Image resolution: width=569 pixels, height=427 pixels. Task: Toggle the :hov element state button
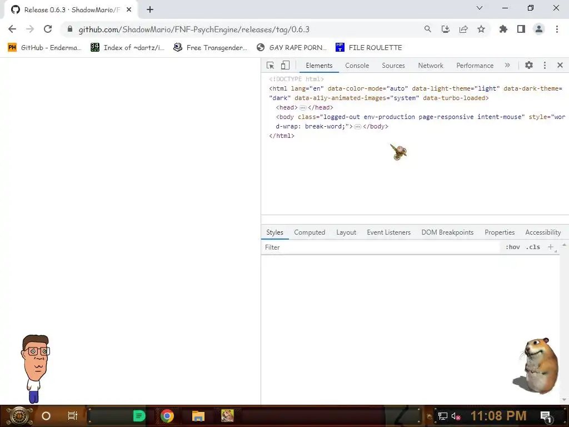pyautogui.click(x=513, y=247)
